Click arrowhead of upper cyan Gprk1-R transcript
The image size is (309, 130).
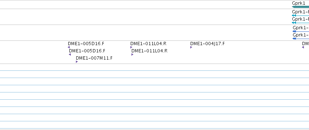pos(294,16)
